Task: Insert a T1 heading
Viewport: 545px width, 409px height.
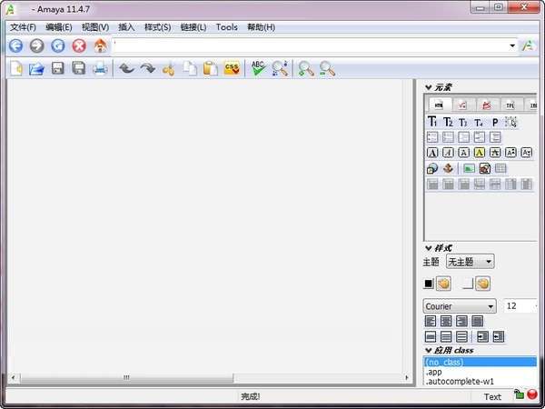Action: click(432, 122)
